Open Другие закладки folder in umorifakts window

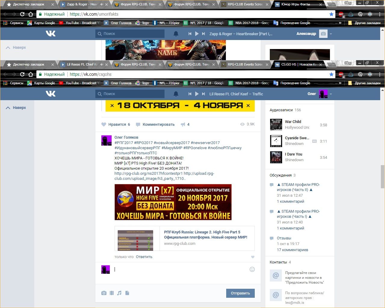pyautogui.click(x=364, y=23)
